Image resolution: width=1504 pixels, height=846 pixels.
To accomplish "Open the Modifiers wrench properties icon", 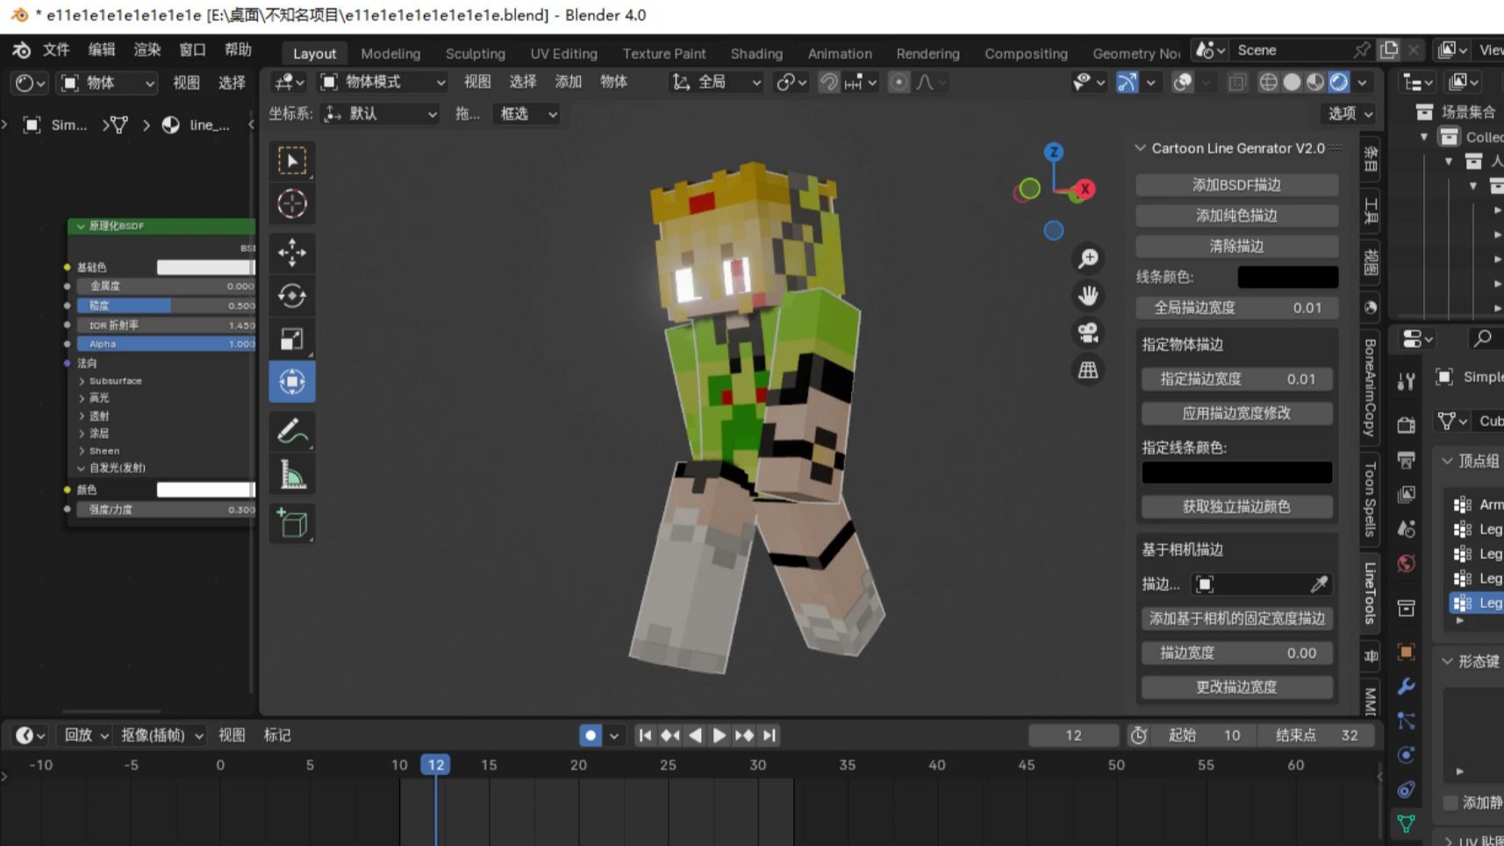I will click(x=1406, y=685).
